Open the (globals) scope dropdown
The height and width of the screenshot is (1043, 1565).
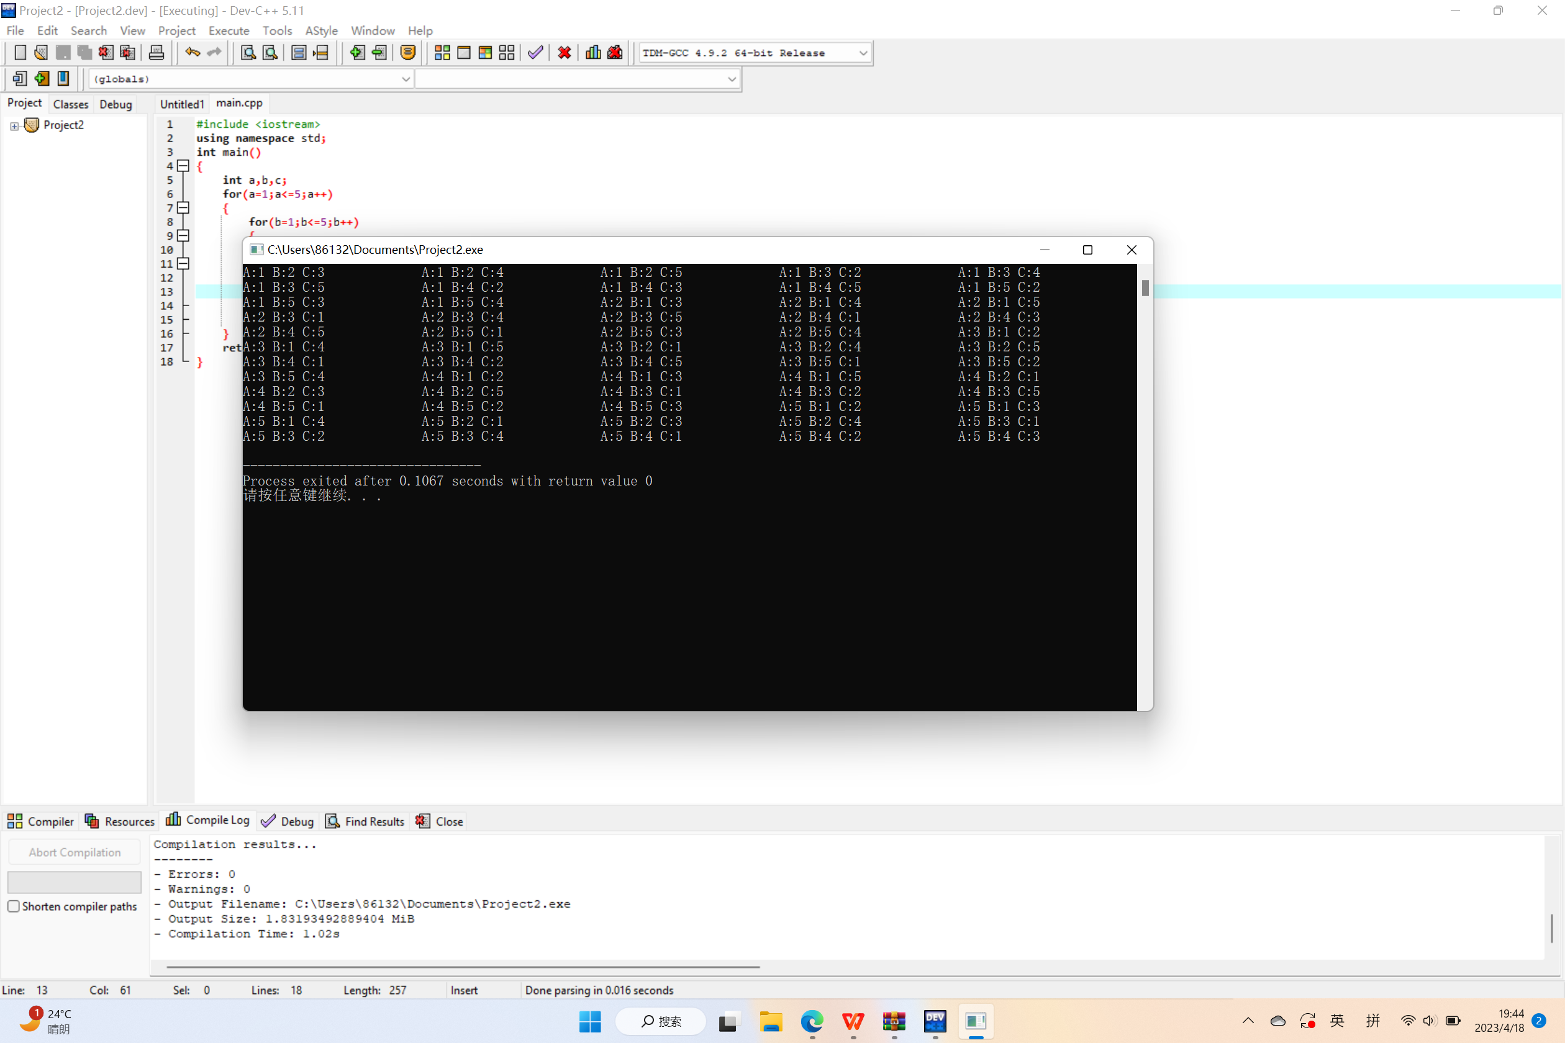(405, 79)
